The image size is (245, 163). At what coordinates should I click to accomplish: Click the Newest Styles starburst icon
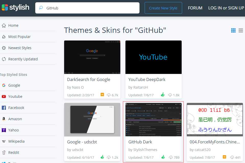[4, 48]
